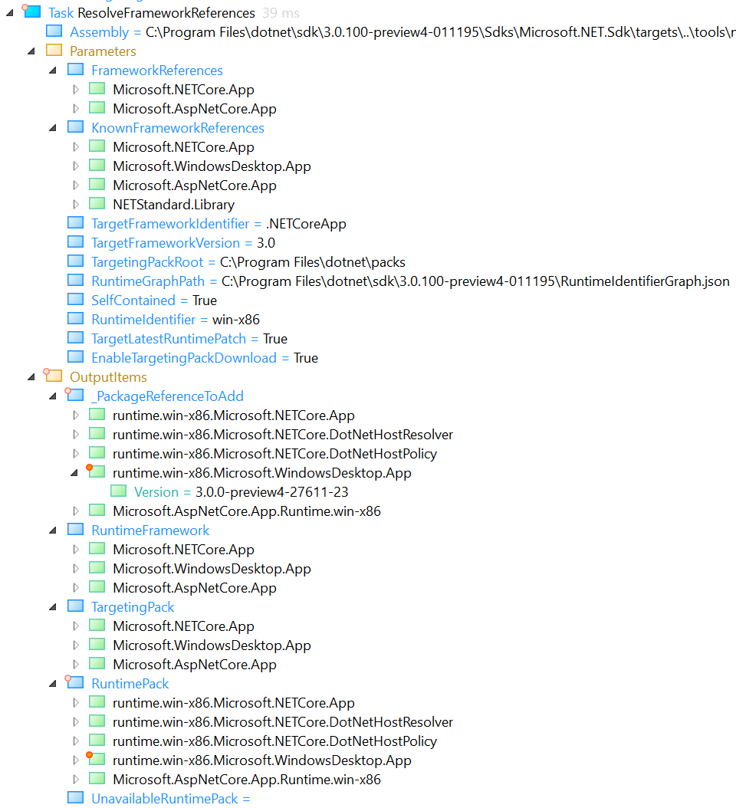Click the RuntimeIdentifier property icon
This screenshot has height=808, width=736.
74,319
